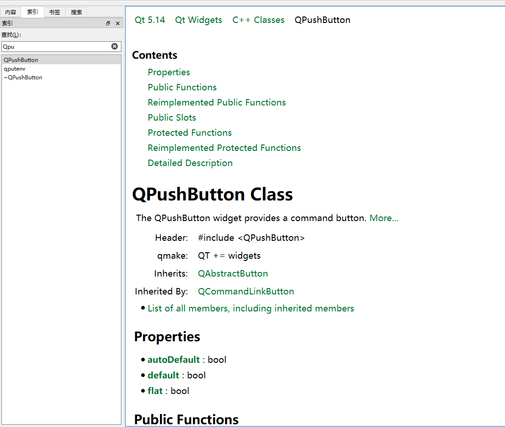Switch to the 索引 tab
Screen dimensions: 505x427
pos(33,12)
